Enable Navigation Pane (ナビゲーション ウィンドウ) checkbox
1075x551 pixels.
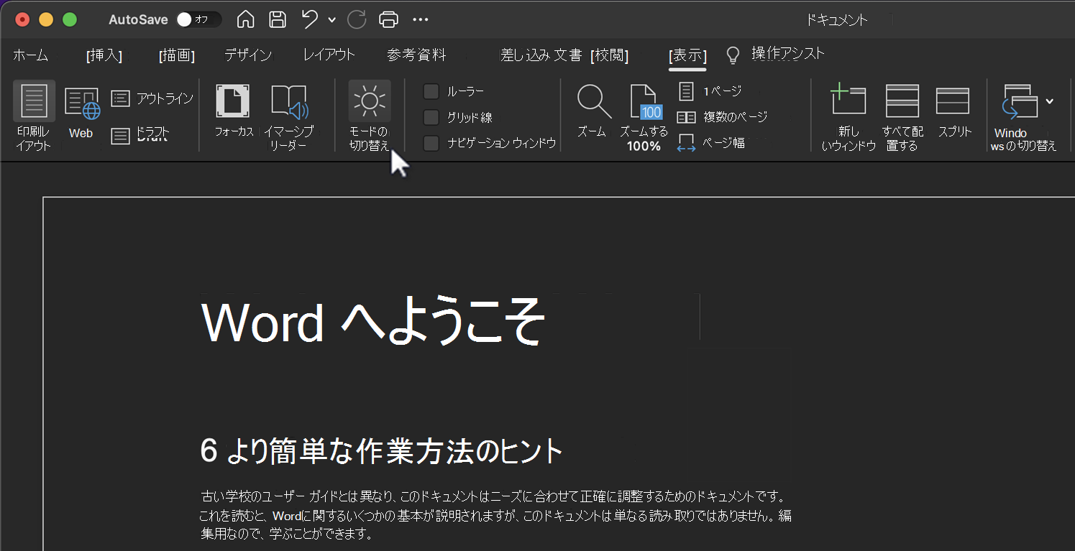tap(431, 144)
